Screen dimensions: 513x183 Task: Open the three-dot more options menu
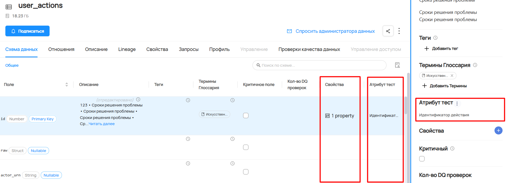click(x=399, y=31)
